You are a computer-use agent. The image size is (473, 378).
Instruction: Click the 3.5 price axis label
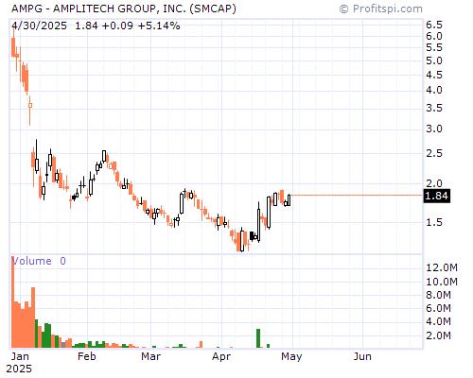[434, 108]
